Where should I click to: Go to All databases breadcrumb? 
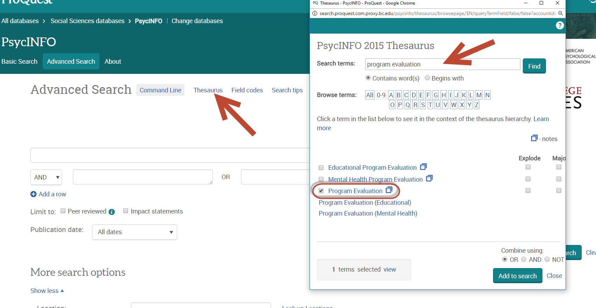click(x=20, y=21)
